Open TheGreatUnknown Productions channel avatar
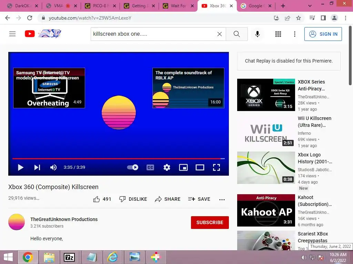353x264 pixels. [x=17, y=222]
